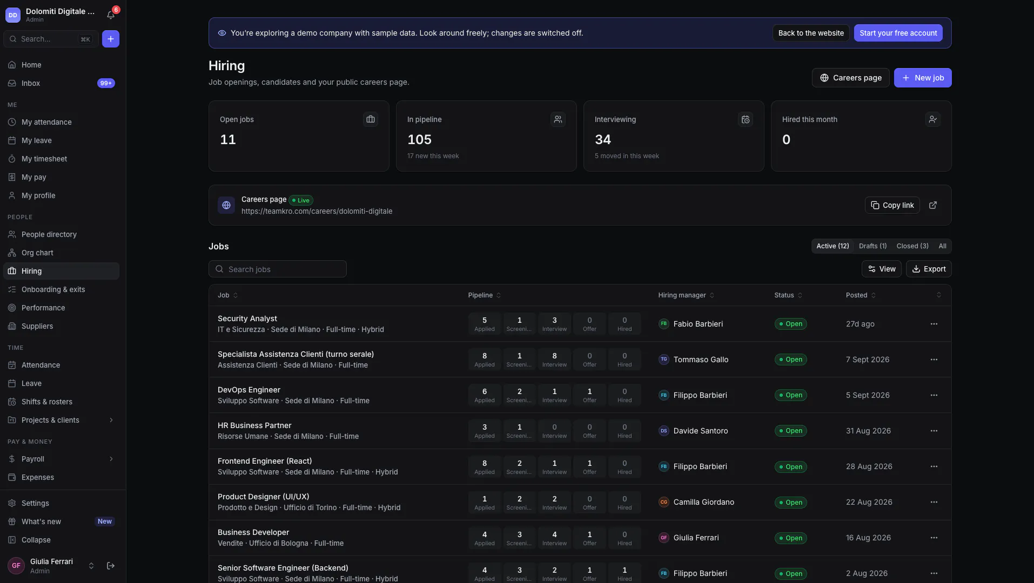Expand Payroll submenu
The height and width of the screenshot is (583, 1034).
[x=111, y=459]
